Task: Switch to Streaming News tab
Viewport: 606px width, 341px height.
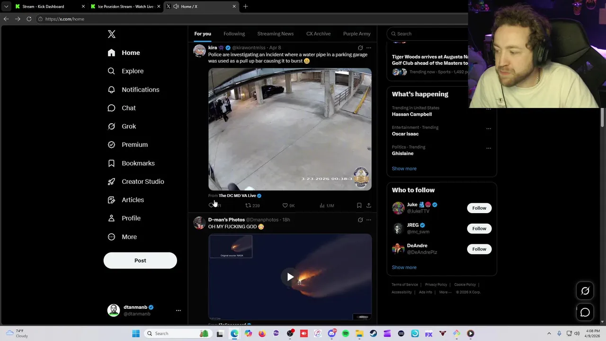Action: [x=276, y=34]
